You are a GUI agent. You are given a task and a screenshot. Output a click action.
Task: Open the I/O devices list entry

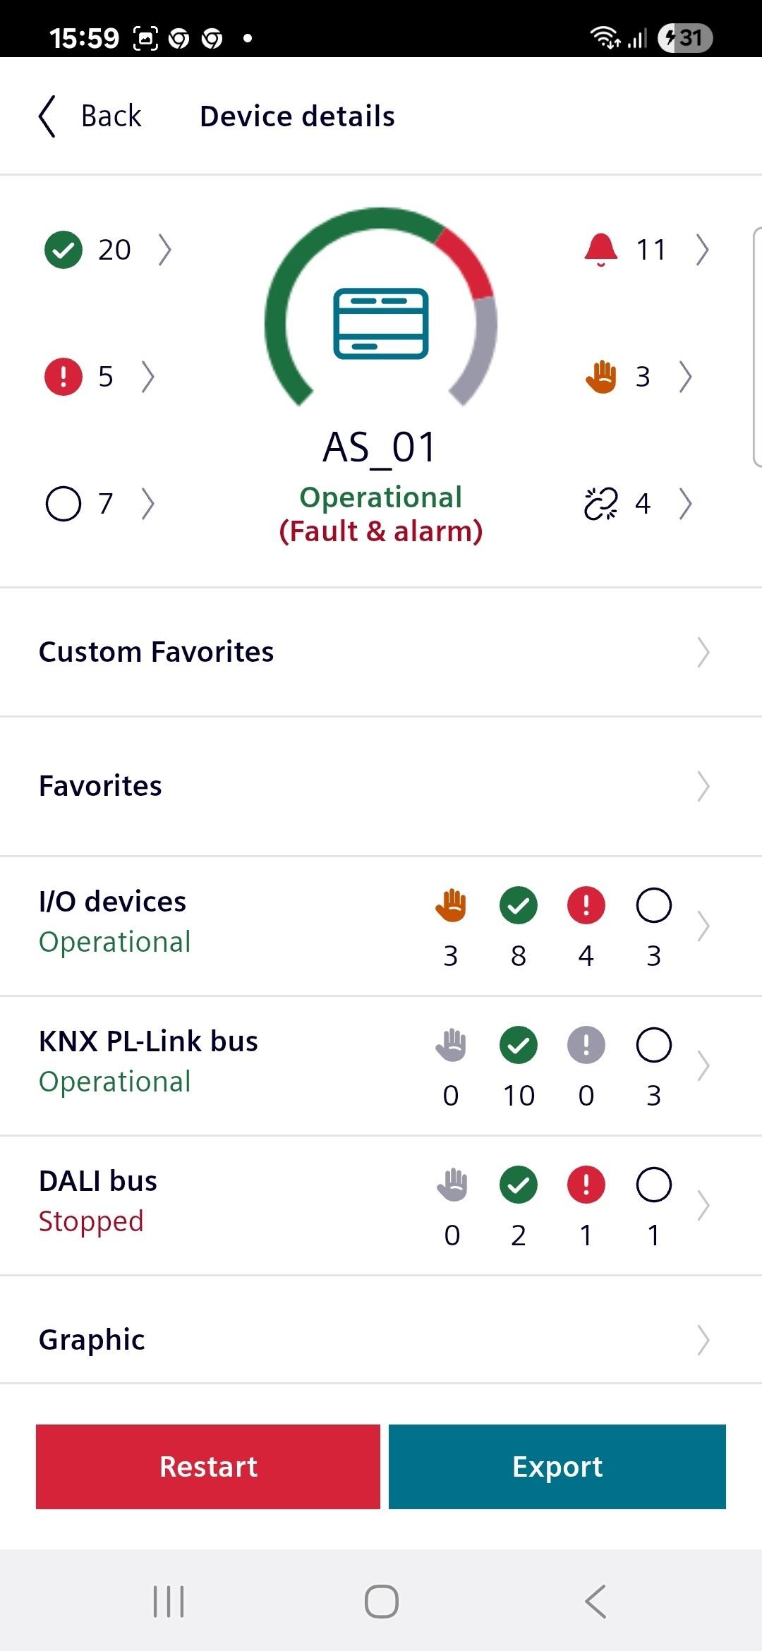(x=381, y=926)
